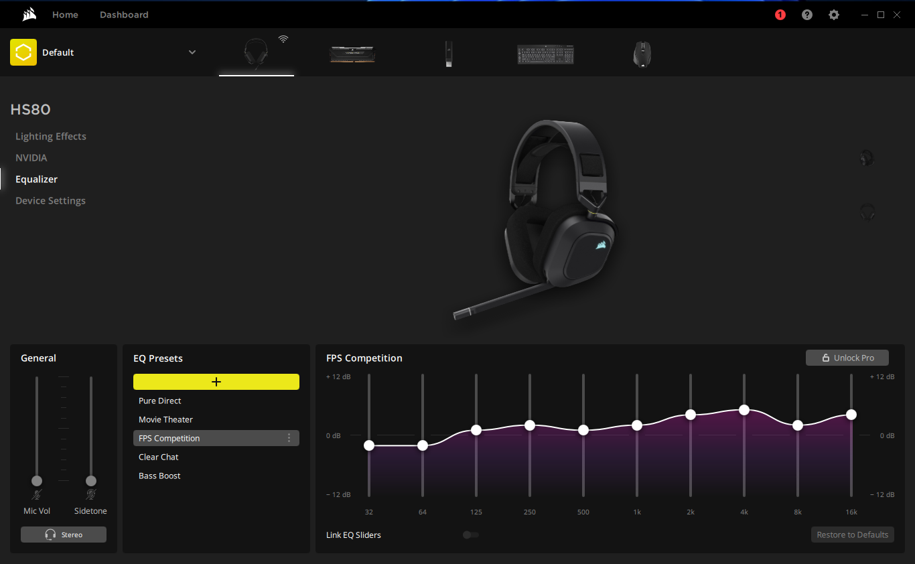
Task: Open the help question mark icon
Action: coord(807,15)
